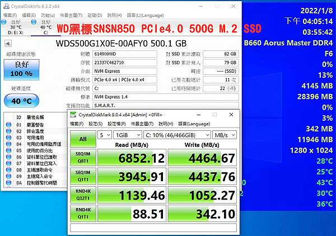Click the standard field NVM Express 1.4

(166, 97)
